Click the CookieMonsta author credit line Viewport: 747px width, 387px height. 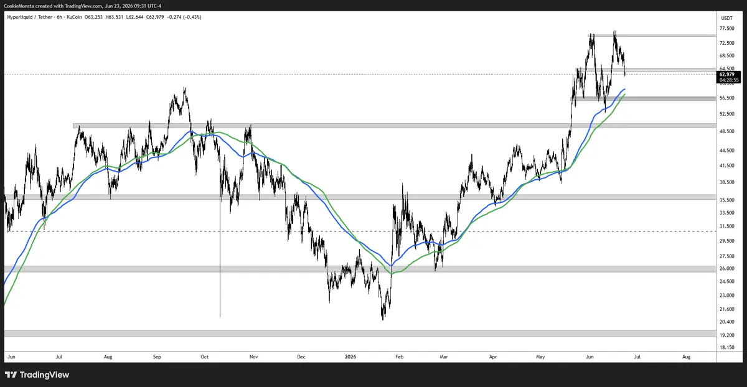tap(82, 6)
